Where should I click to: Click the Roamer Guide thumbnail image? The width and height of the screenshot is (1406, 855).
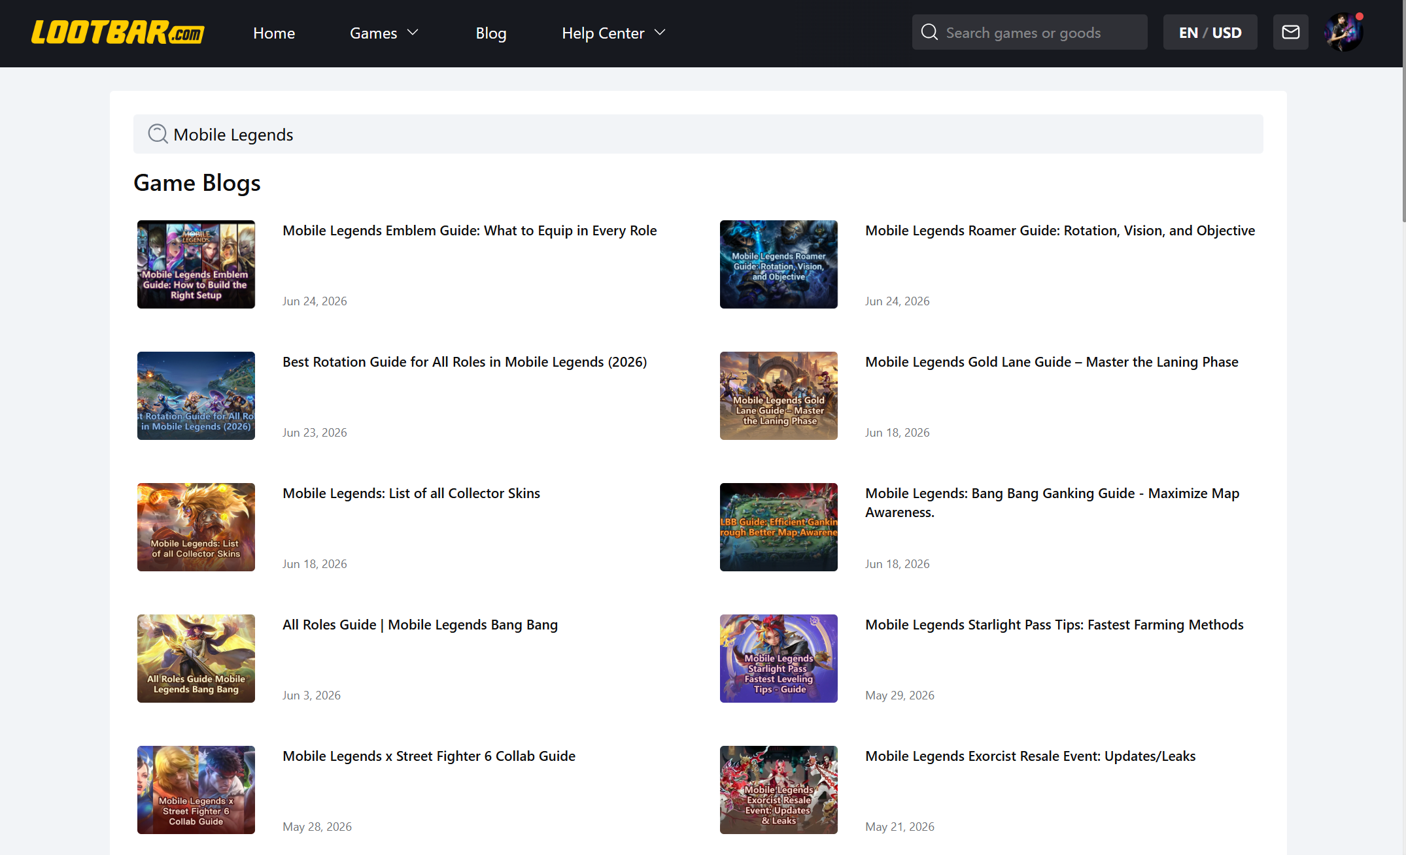click(778, 264)
